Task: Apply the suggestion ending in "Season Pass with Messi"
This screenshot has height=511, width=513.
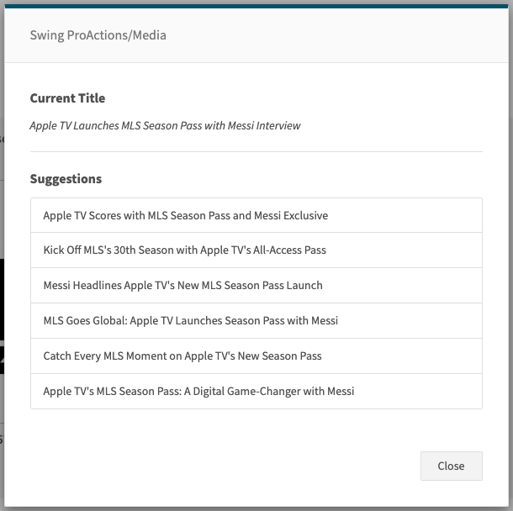Action: (x=191, y=320)
